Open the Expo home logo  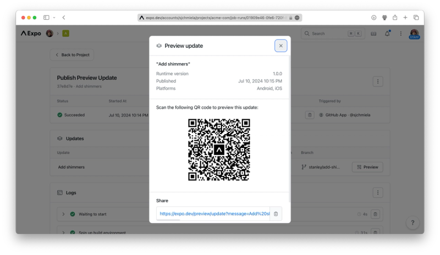[31, 34]
